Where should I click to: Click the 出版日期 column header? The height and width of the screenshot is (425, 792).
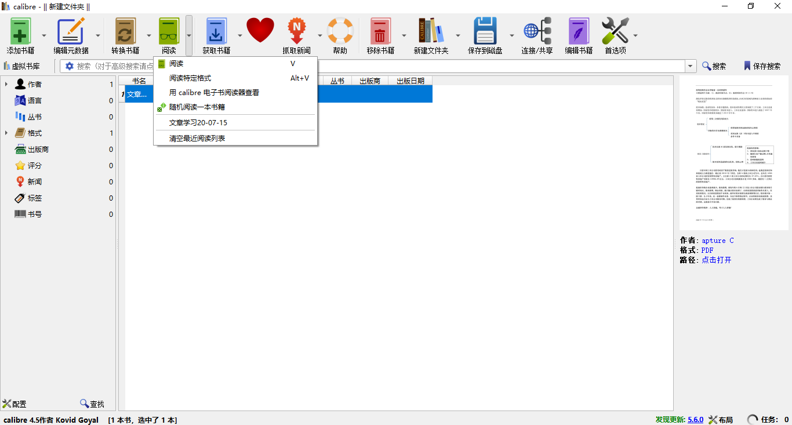[410, 81]
